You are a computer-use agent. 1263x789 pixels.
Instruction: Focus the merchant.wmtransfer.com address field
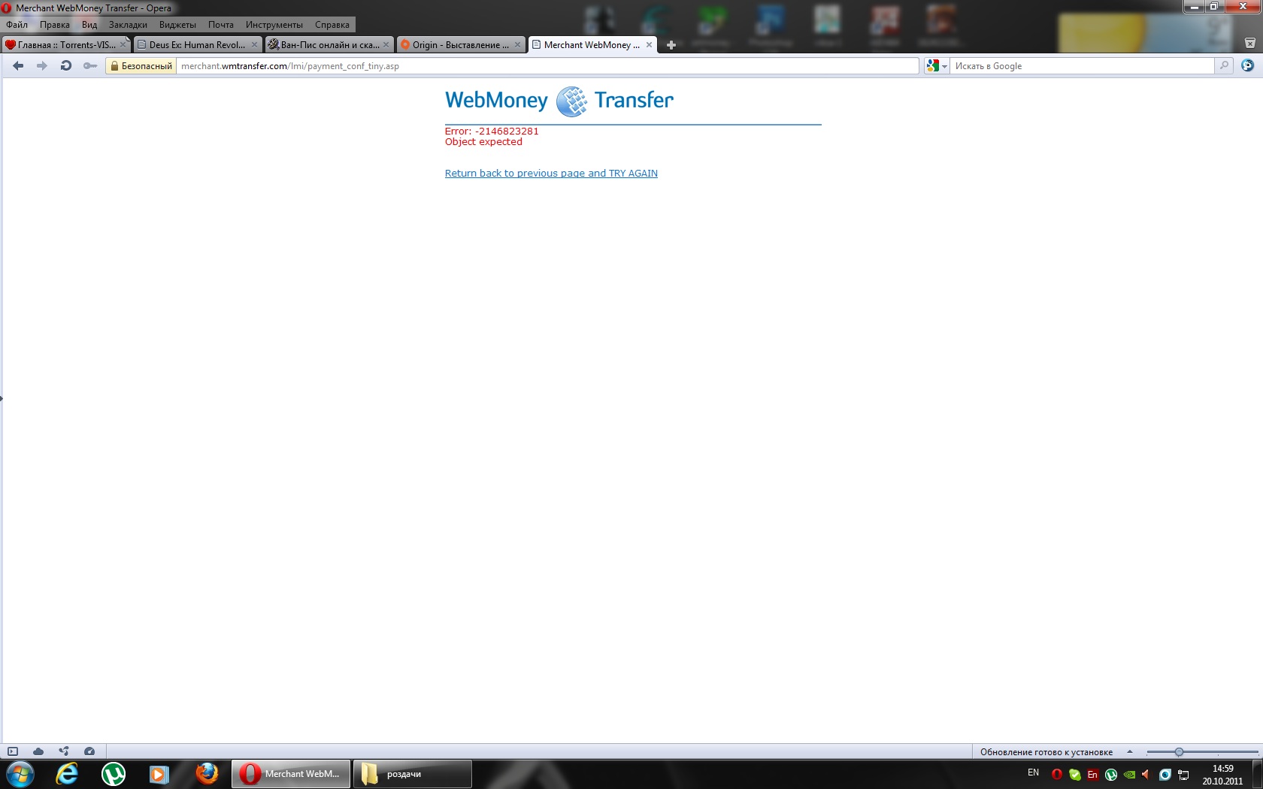pyautogui.click(x=547, y=66)
